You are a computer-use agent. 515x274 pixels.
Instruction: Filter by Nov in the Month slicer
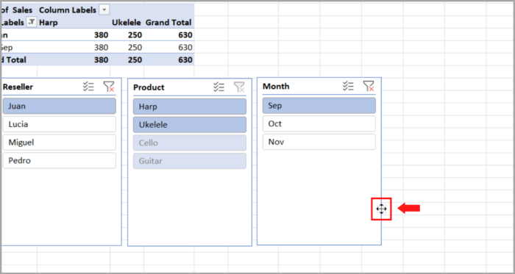(x=319, y=142)
